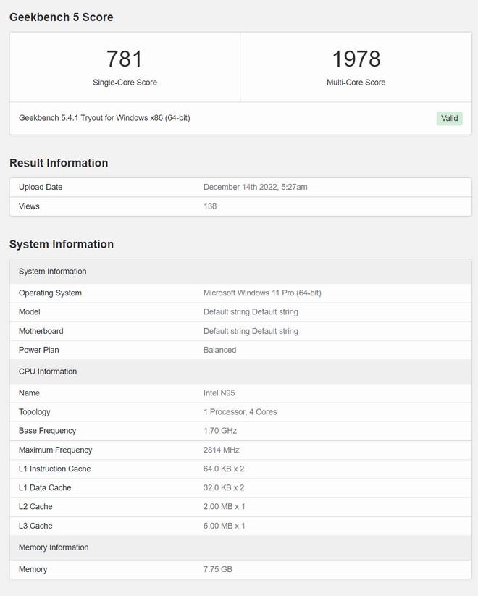
Task: Click the Maximum Frequency 2814 MHz value
Action: (220, 450)
